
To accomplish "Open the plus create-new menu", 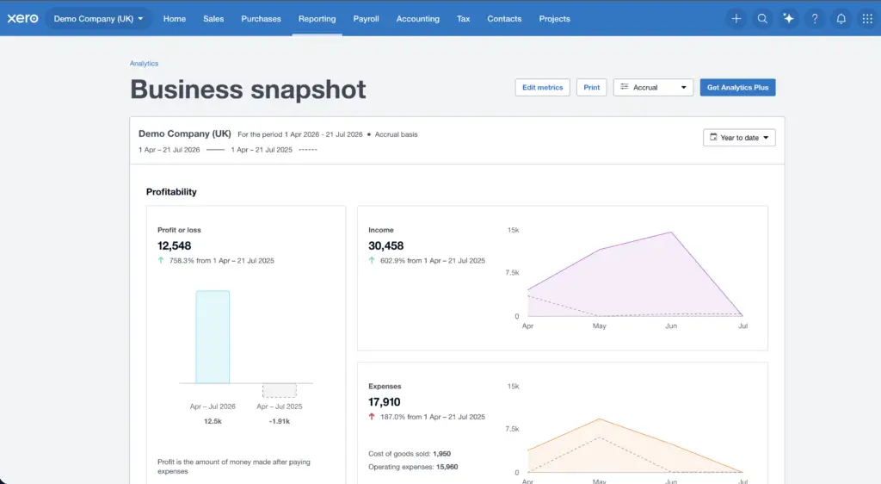I will click(x=736, y=19).
